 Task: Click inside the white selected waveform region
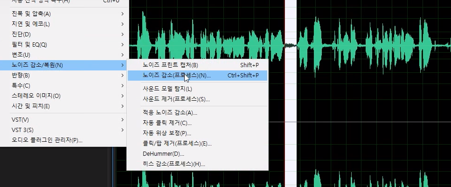point(291,93)
